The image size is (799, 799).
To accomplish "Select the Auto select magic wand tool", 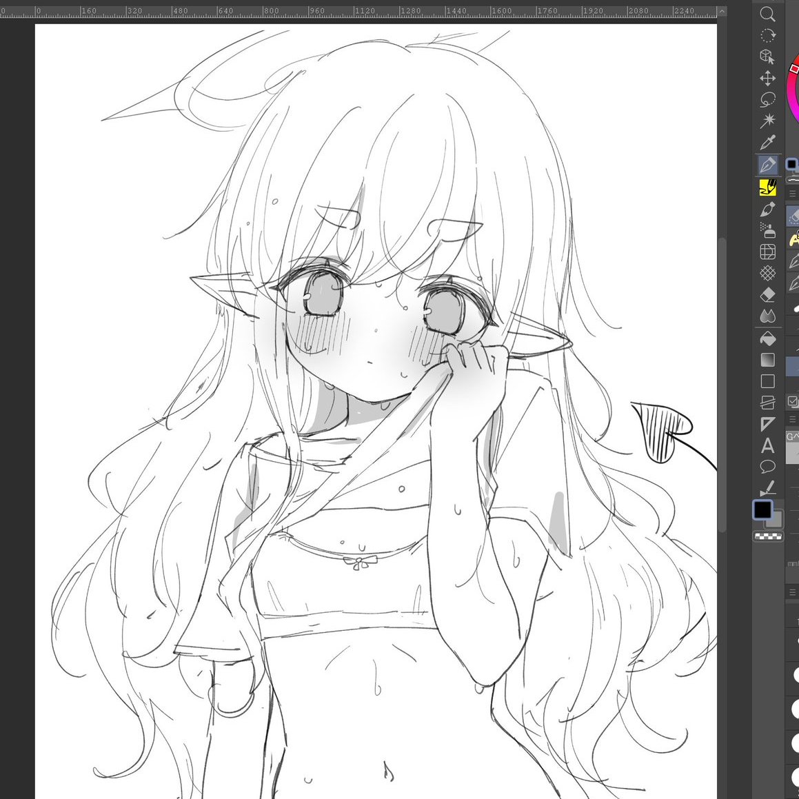I will [767, 121].
